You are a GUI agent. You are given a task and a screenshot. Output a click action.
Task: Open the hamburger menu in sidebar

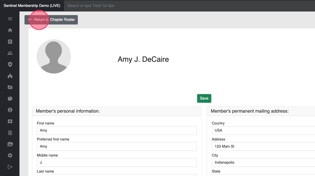pyautogui.click(x=10, y=19)
